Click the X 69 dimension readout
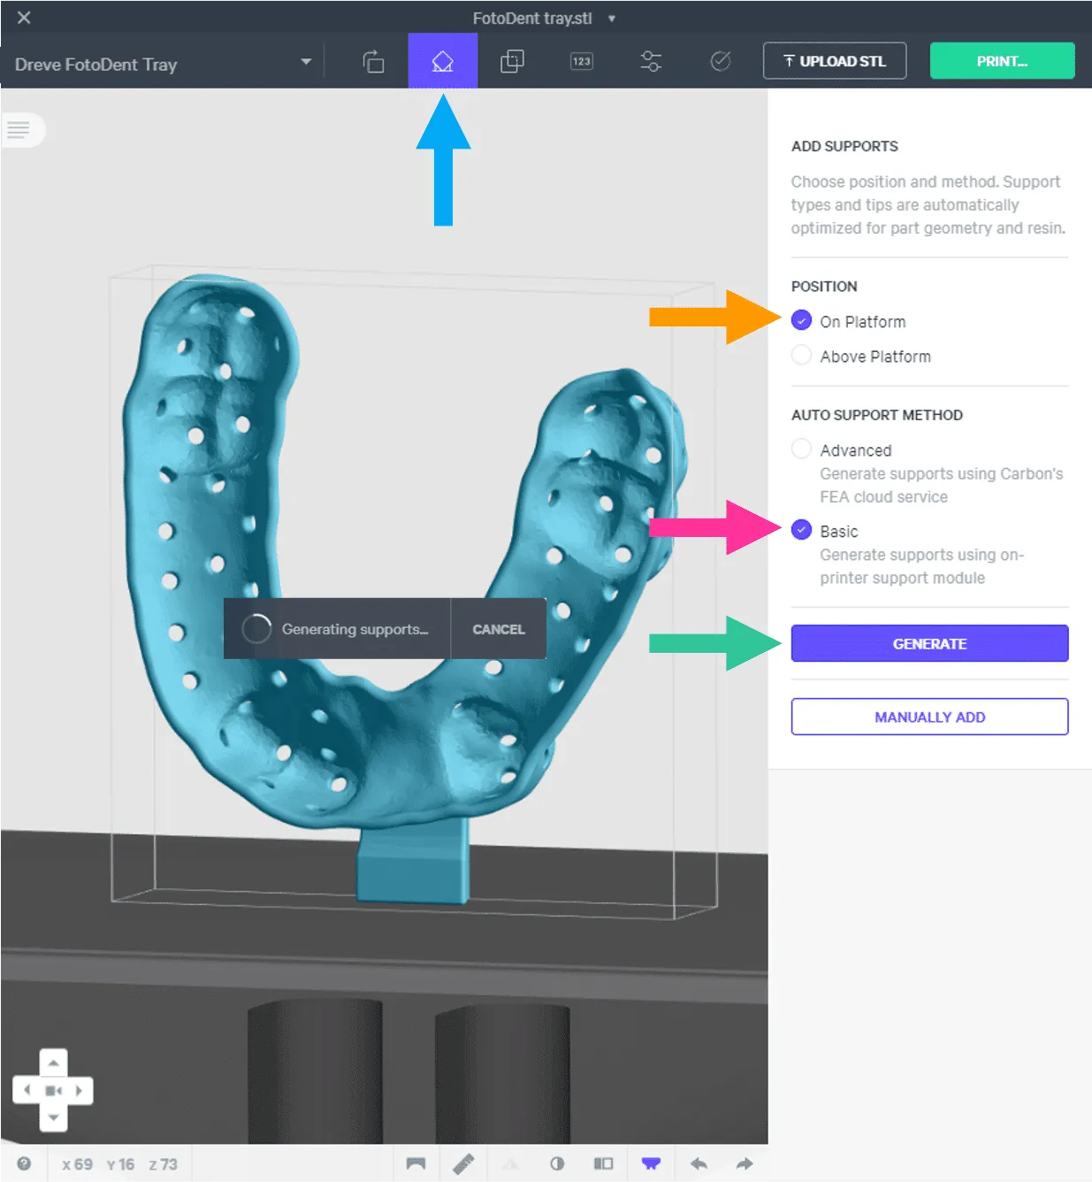This screenshot has width=1092, height=1182. (78, 1164)
